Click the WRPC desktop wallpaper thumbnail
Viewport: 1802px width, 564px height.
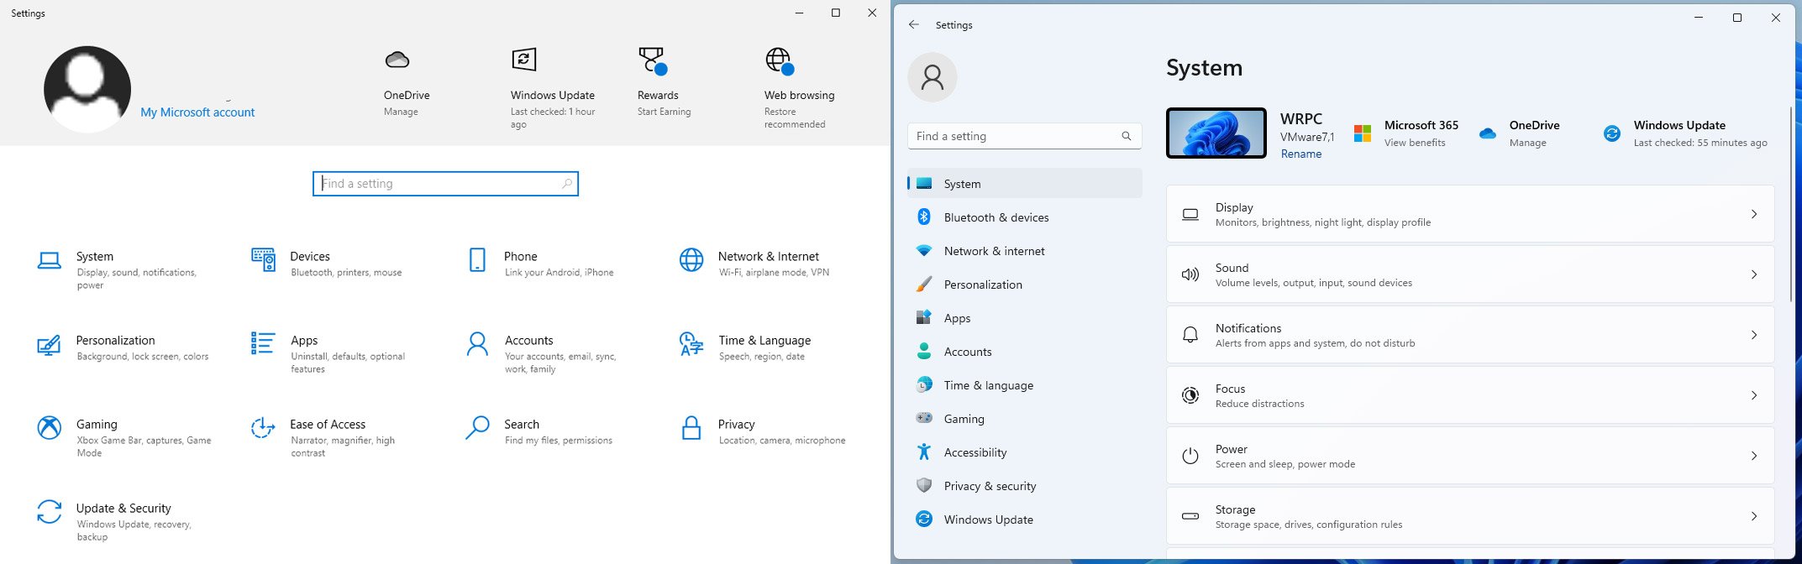[x=1216, y=133]
